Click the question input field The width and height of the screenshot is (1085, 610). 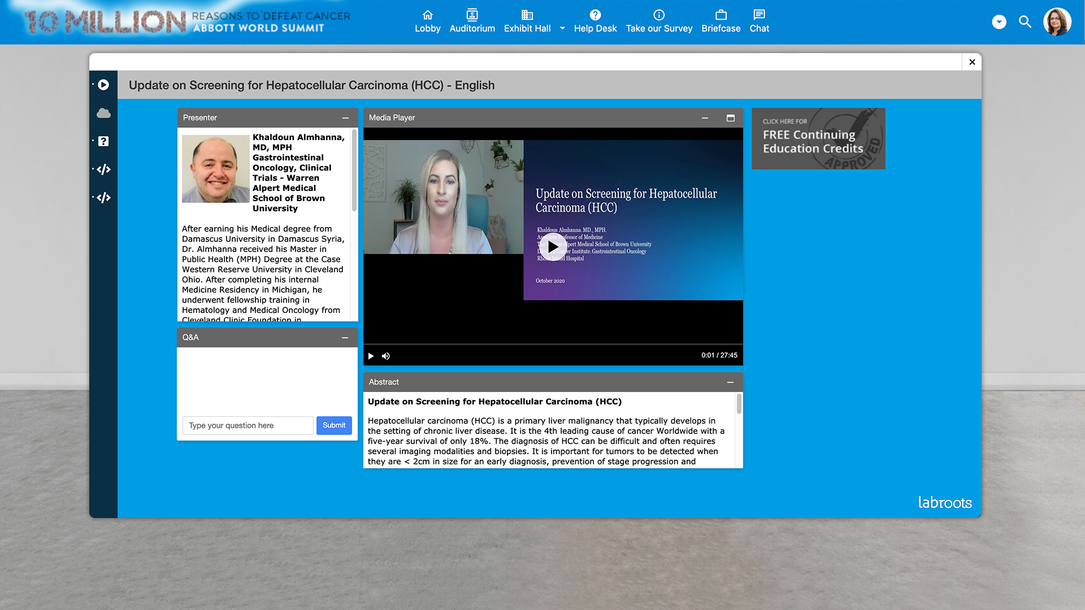[x=248, y=425]
